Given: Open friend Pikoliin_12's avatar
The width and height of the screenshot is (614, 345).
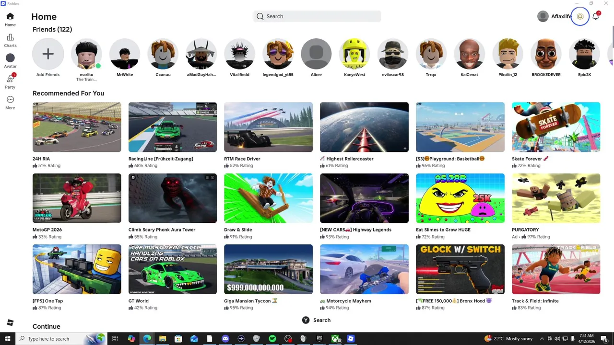Looking at the screenshot, I should tap(508, 54).
